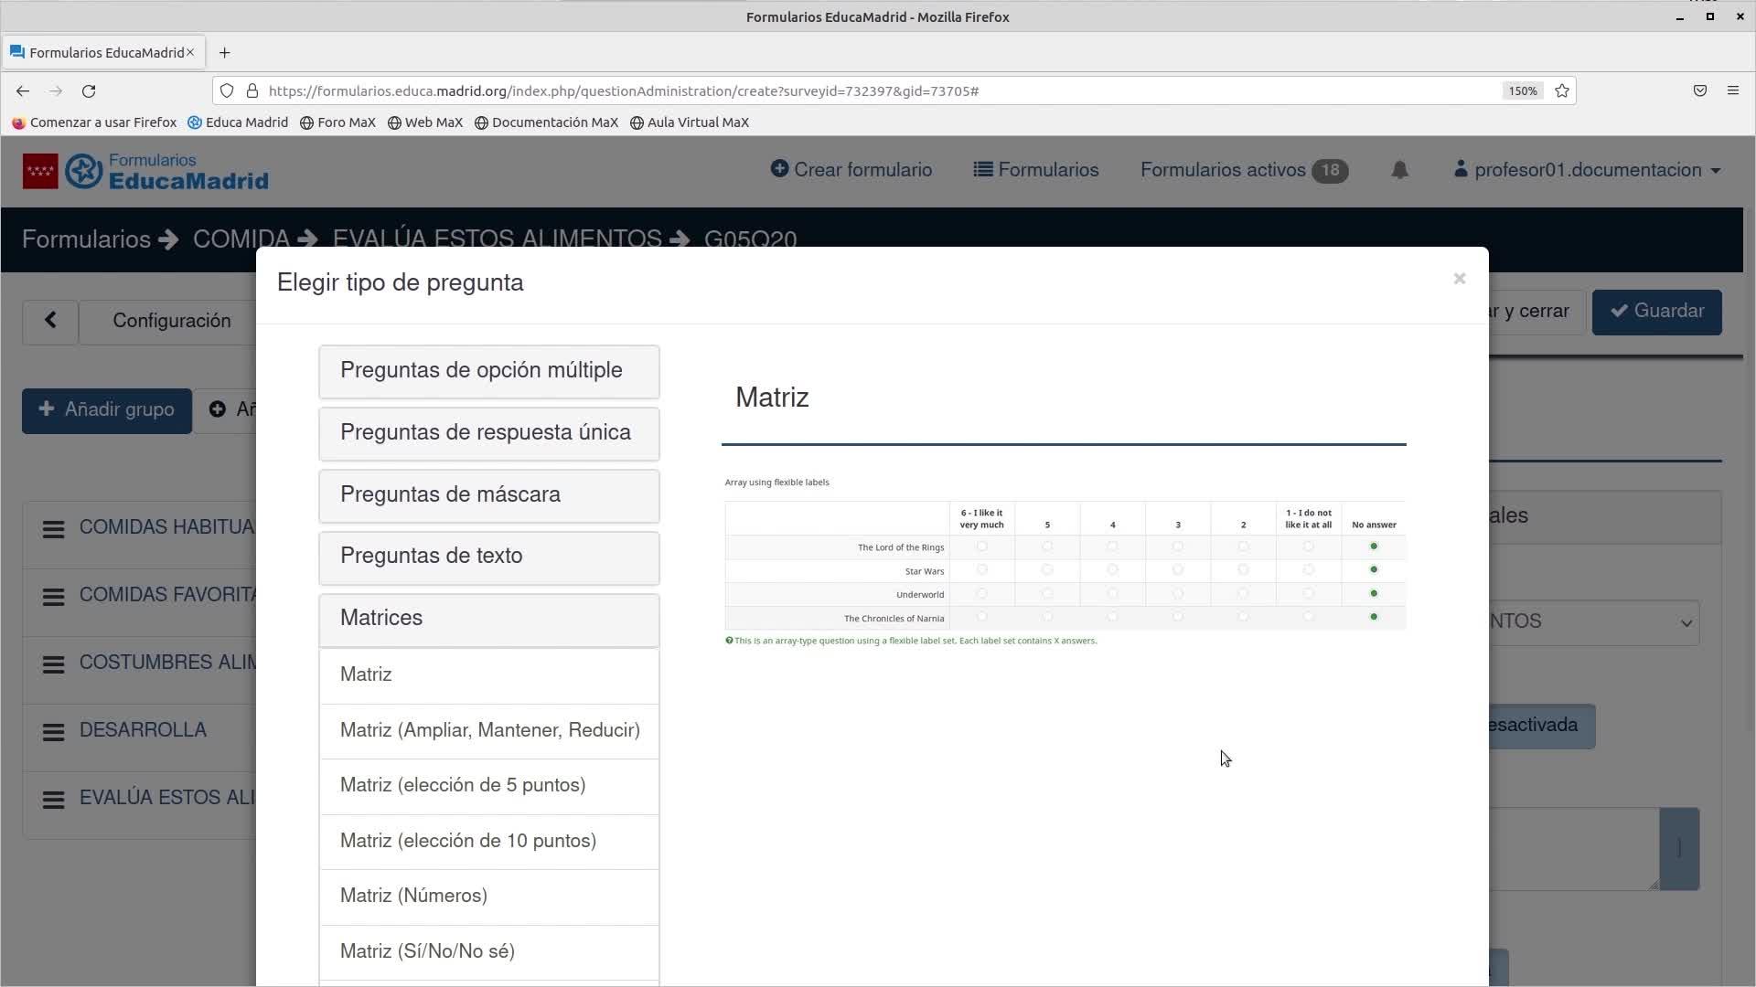Choose Matriz (elección de 5 puntos)
The height and width of the screenshot is (987, 1756).
tap(463, 785)
